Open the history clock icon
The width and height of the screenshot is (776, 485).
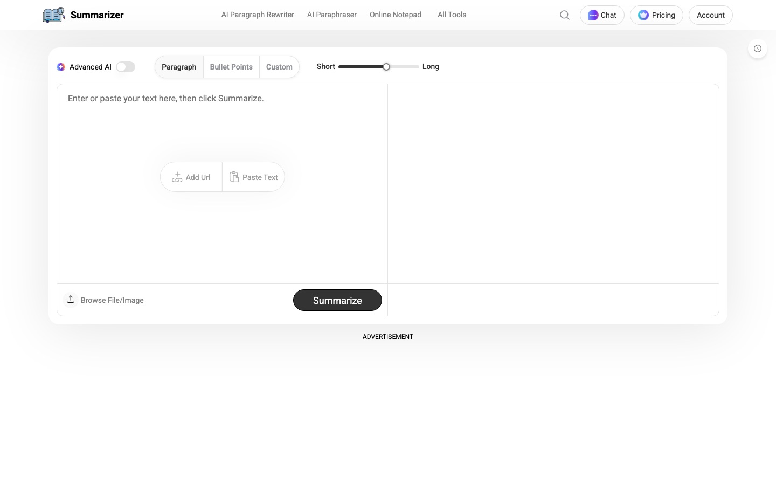[758, 48]
